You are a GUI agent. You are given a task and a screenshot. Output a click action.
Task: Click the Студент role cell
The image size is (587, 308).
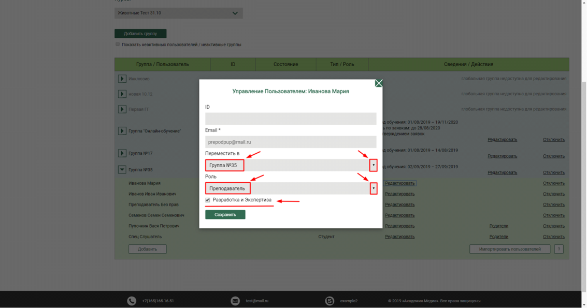pyautogui.click(x=326, y=237)
